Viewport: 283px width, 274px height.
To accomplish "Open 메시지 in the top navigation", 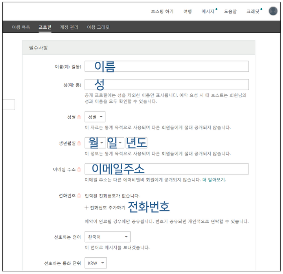I will click(x=208, y=11).
